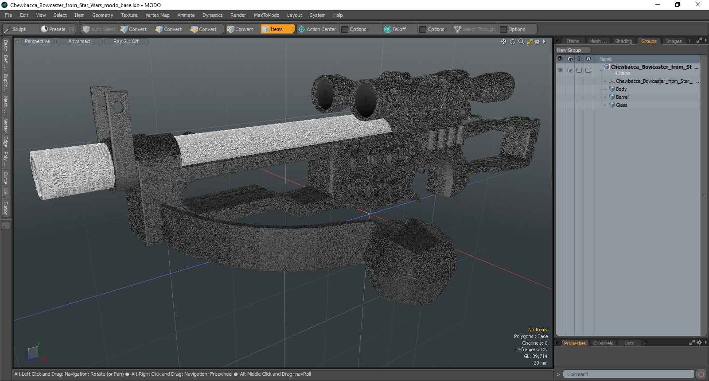The width and height of the screenshot is (709, 381).
Task: Click the viewport orange dot indicator
Action: pyautogui.click(x=17, y=42)
